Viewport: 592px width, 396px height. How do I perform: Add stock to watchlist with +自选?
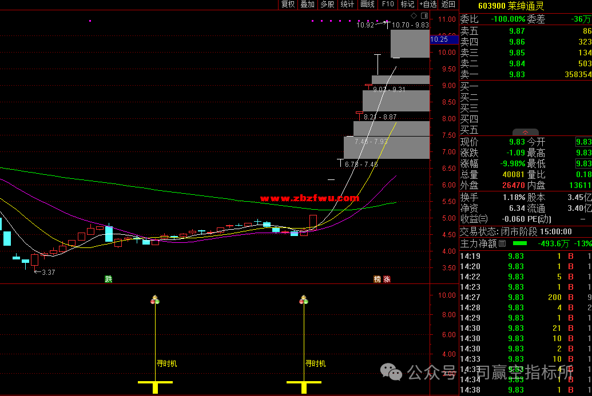pos(428,4)
